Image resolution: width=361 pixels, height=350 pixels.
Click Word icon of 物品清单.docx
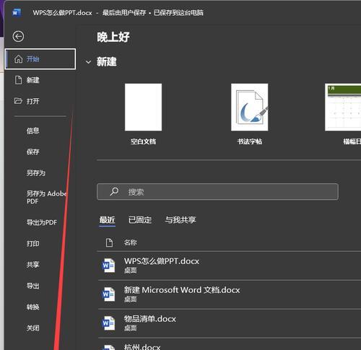coord(108,323)
